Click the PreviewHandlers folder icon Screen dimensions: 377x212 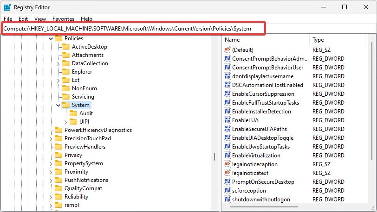(x=58, y=147)
